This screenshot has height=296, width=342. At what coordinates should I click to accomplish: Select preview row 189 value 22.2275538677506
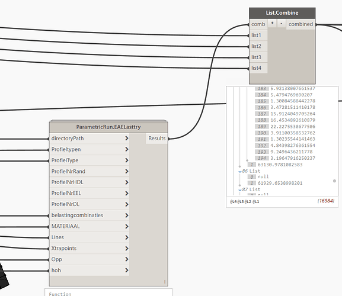[293, 127]
